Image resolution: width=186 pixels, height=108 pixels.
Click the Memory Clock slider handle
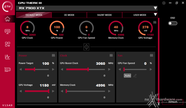click(x=66, y=91)
